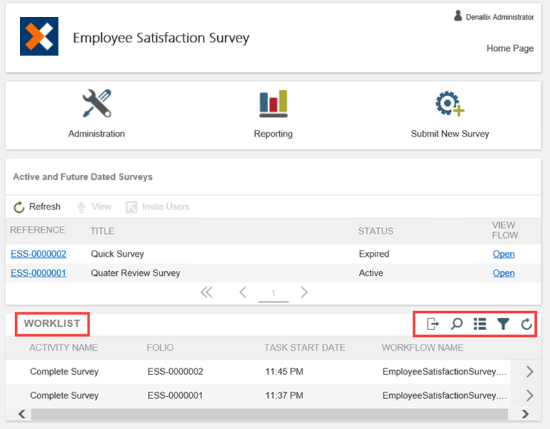Click the K2 logo in header
The width and height of the screenshot is (550, 429).
(39, 36)
